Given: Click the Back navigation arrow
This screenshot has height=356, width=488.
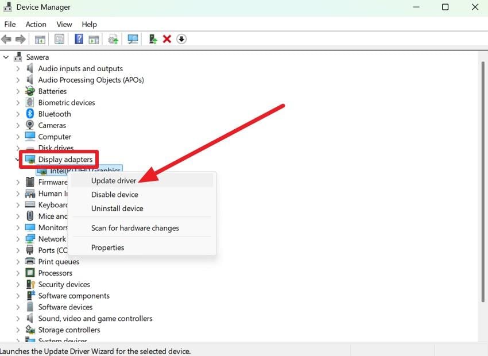Looking at the screenshot, I should (6, 39).
